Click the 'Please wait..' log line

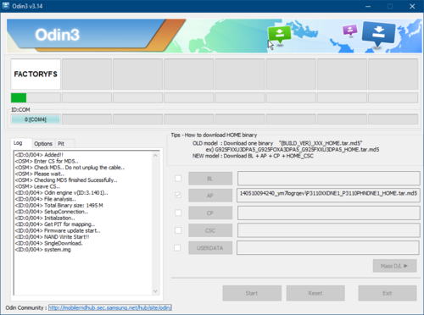click(40, 174)
